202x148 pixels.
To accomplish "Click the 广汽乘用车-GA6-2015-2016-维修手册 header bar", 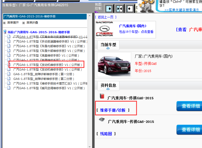I will 45,16.
